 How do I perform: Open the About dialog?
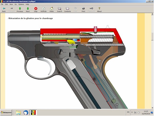pyautogui.click(x=99, y=10)
